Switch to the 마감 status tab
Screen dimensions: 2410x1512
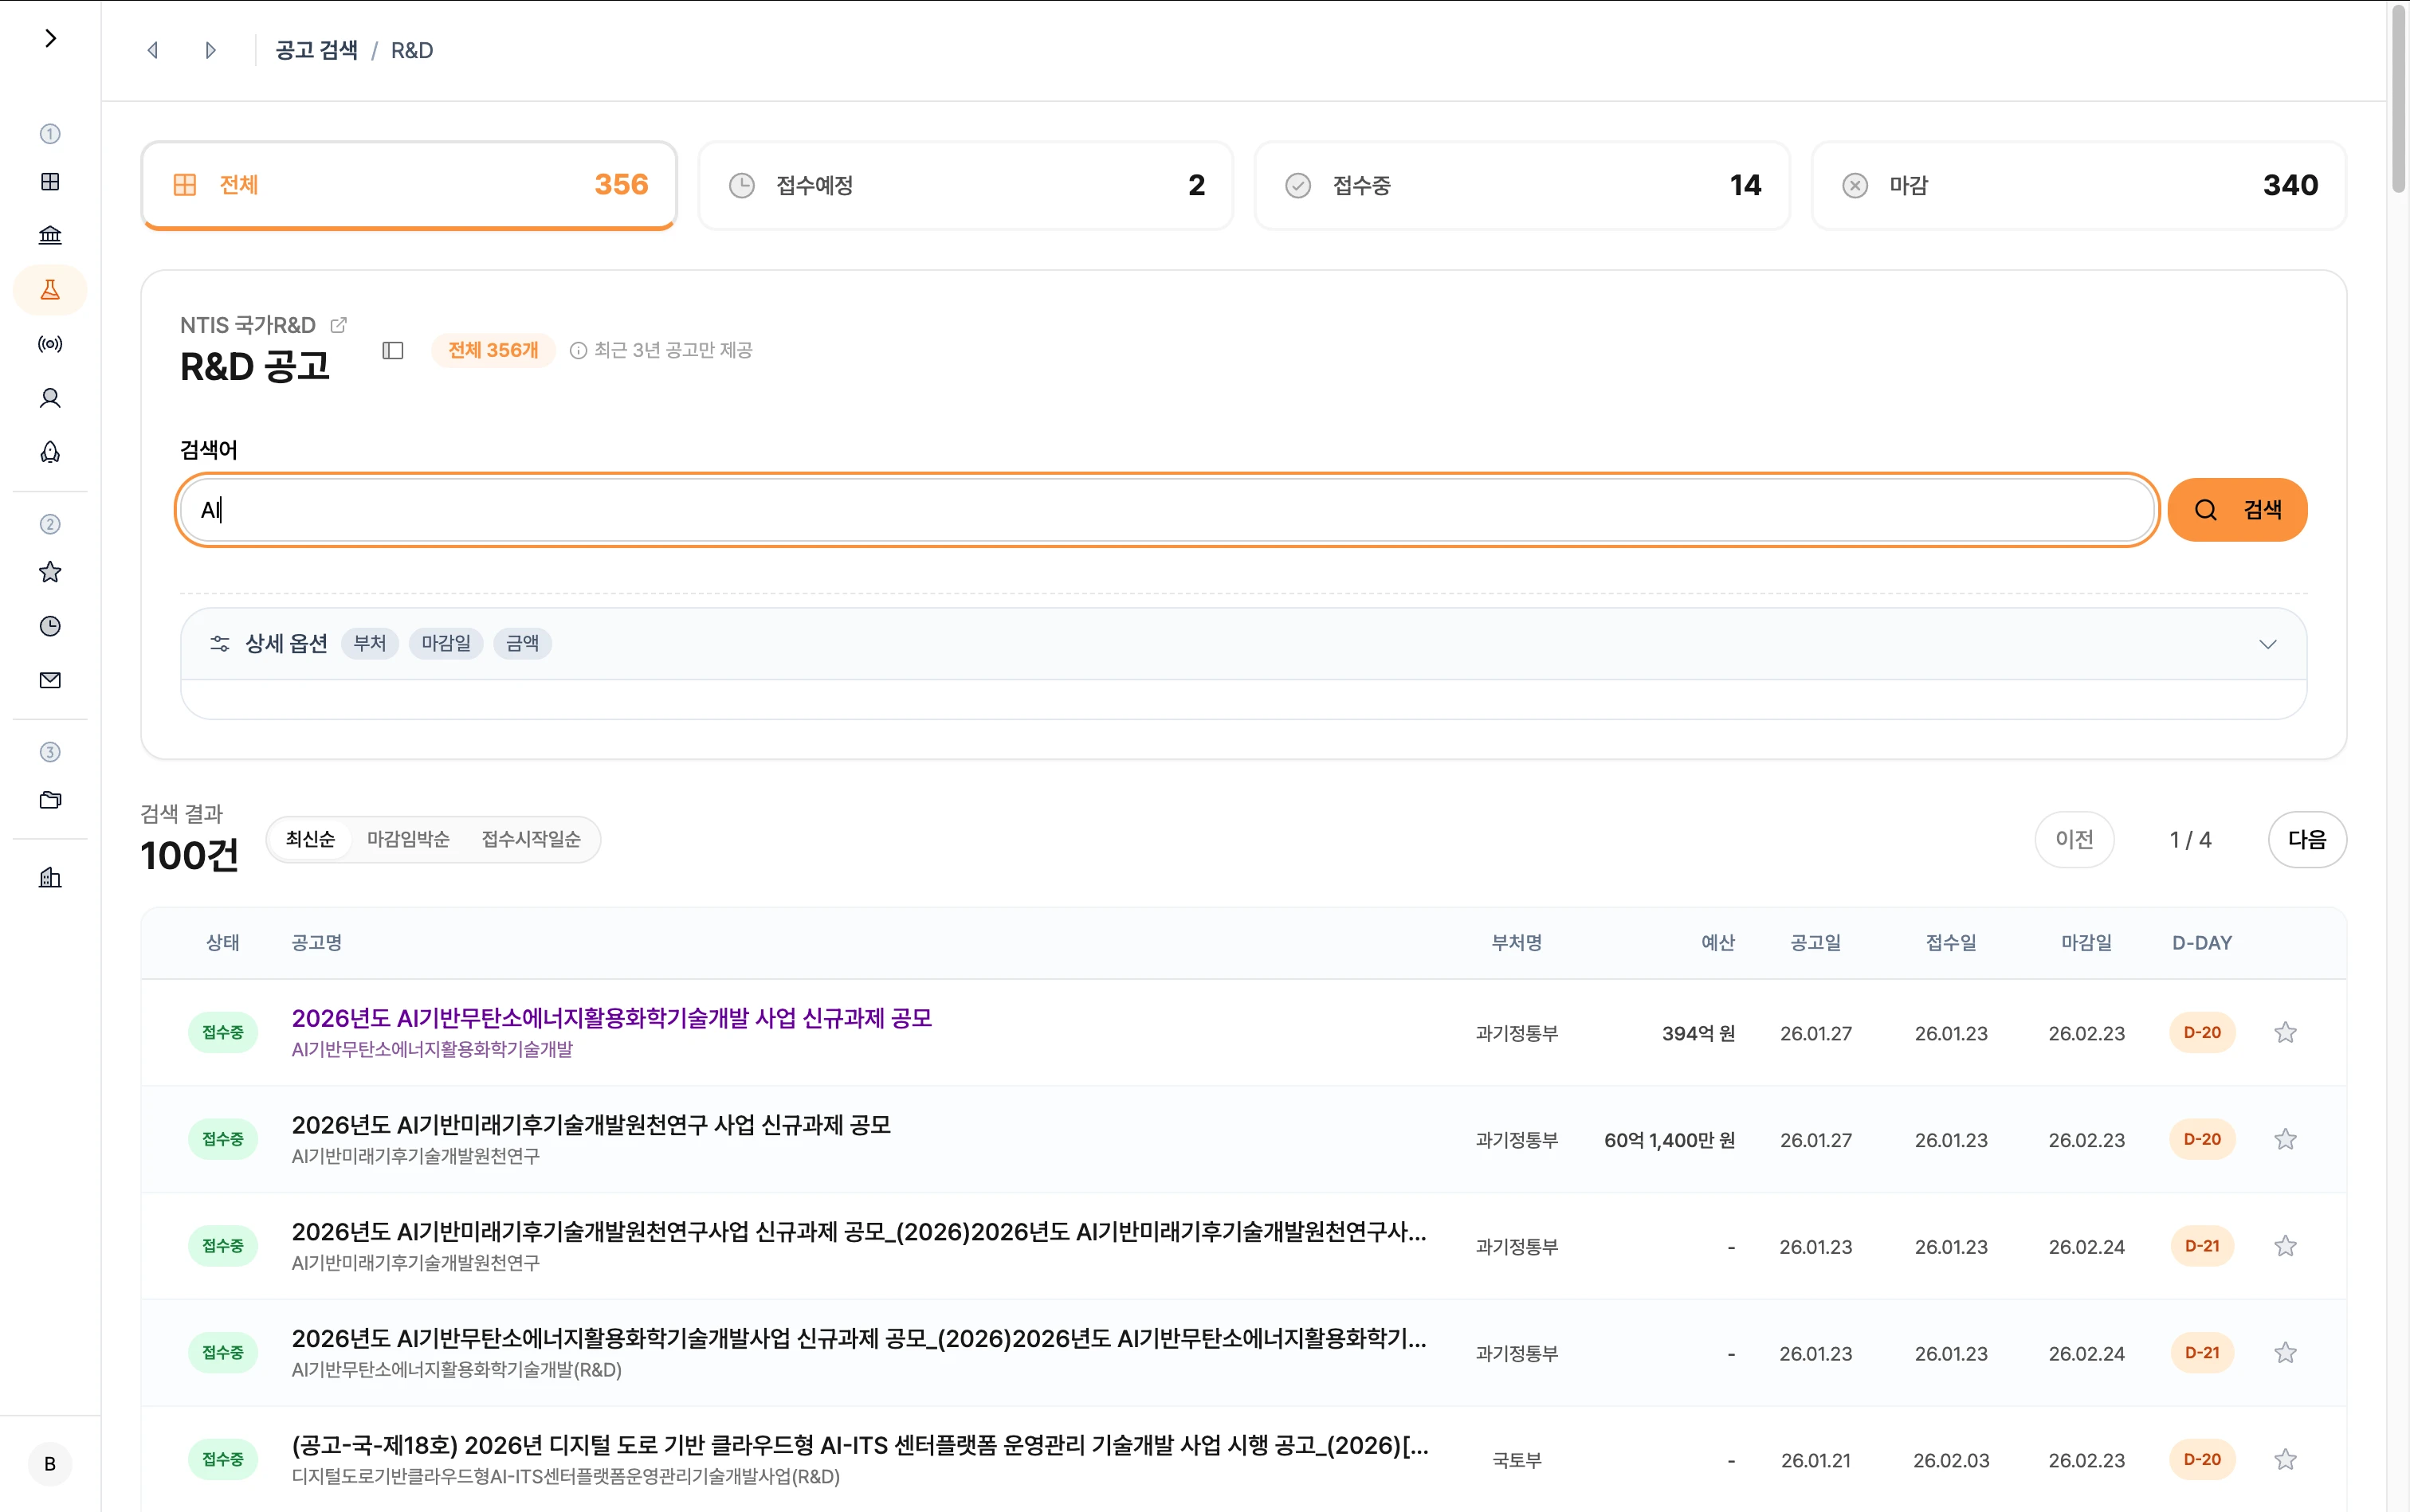tap(2078, 185)
